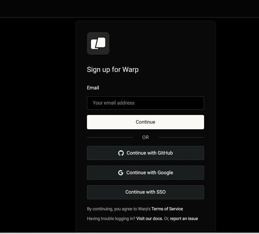Select Continue with SSO

click(145, 192)
